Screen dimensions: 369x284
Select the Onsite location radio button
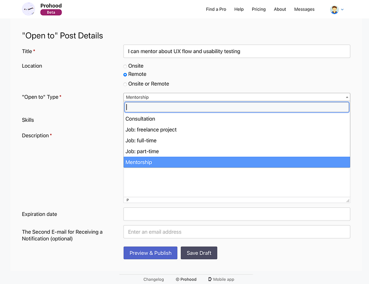(x=125, y=66)
